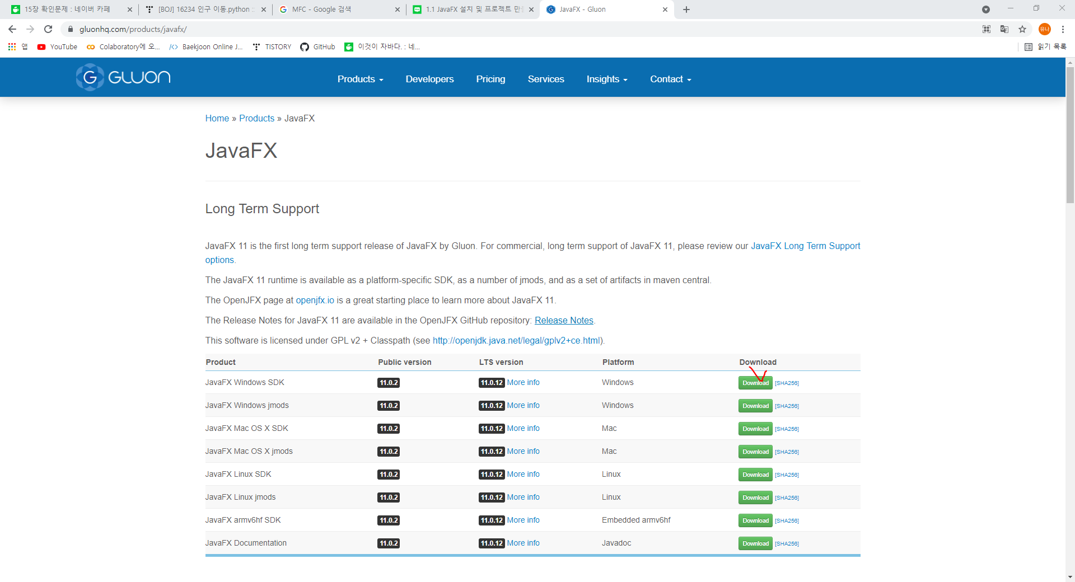1075x582 pixels.
Task: Click the Products breadcrumb link
Action: tap(256, 119)
